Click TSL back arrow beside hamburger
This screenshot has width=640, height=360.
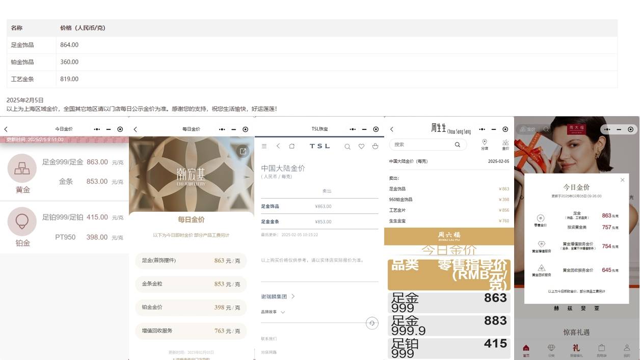click(x=278, y=146)
